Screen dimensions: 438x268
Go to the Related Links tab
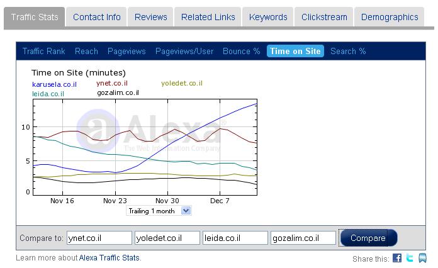(x=208, y=17)
